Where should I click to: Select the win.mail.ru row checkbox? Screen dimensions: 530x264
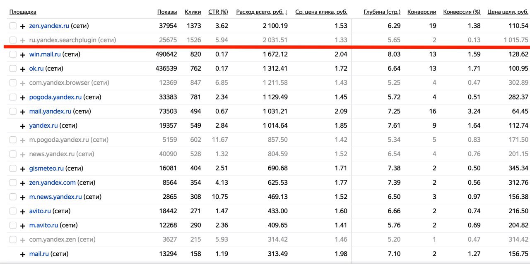[13, 55]
